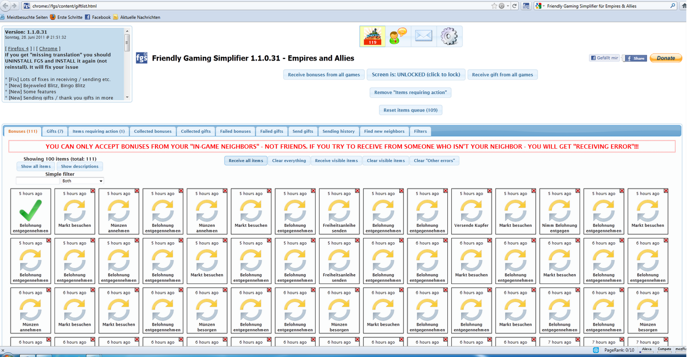Open the Firefox 4 link
The width and height of the screenshot is (687, 357).
pos(18,49)
